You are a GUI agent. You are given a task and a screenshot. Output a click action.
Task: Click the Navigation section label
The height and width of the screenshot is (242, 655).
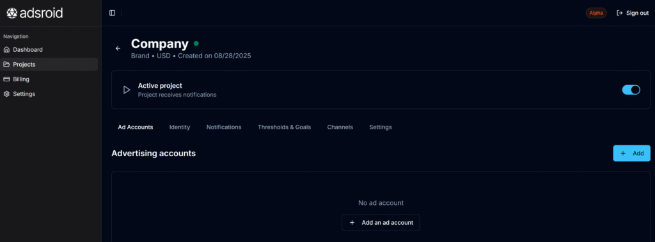(x=16, y=36)
